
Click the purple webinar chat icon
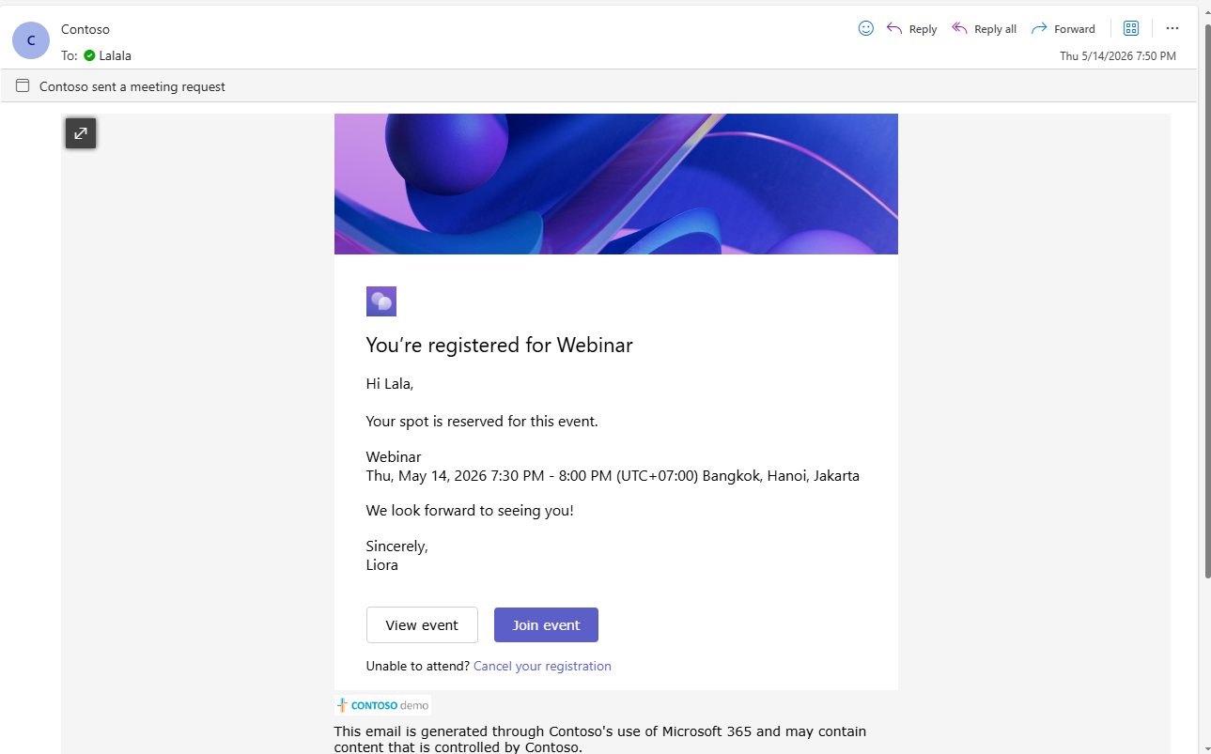point(381,301)
